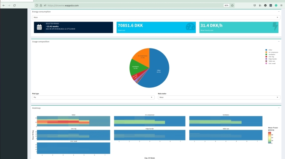Open the Firefox hamburger menu
The image size is (285, 159).
pos(281,5)
